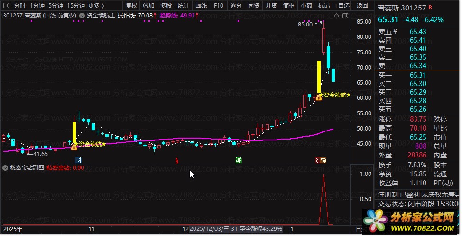Image resolution: width=462 pixels, height=236 pixels.
Task: Click 涨停 value 83.75
Action: pyautogui.click(x=418, y=119)
